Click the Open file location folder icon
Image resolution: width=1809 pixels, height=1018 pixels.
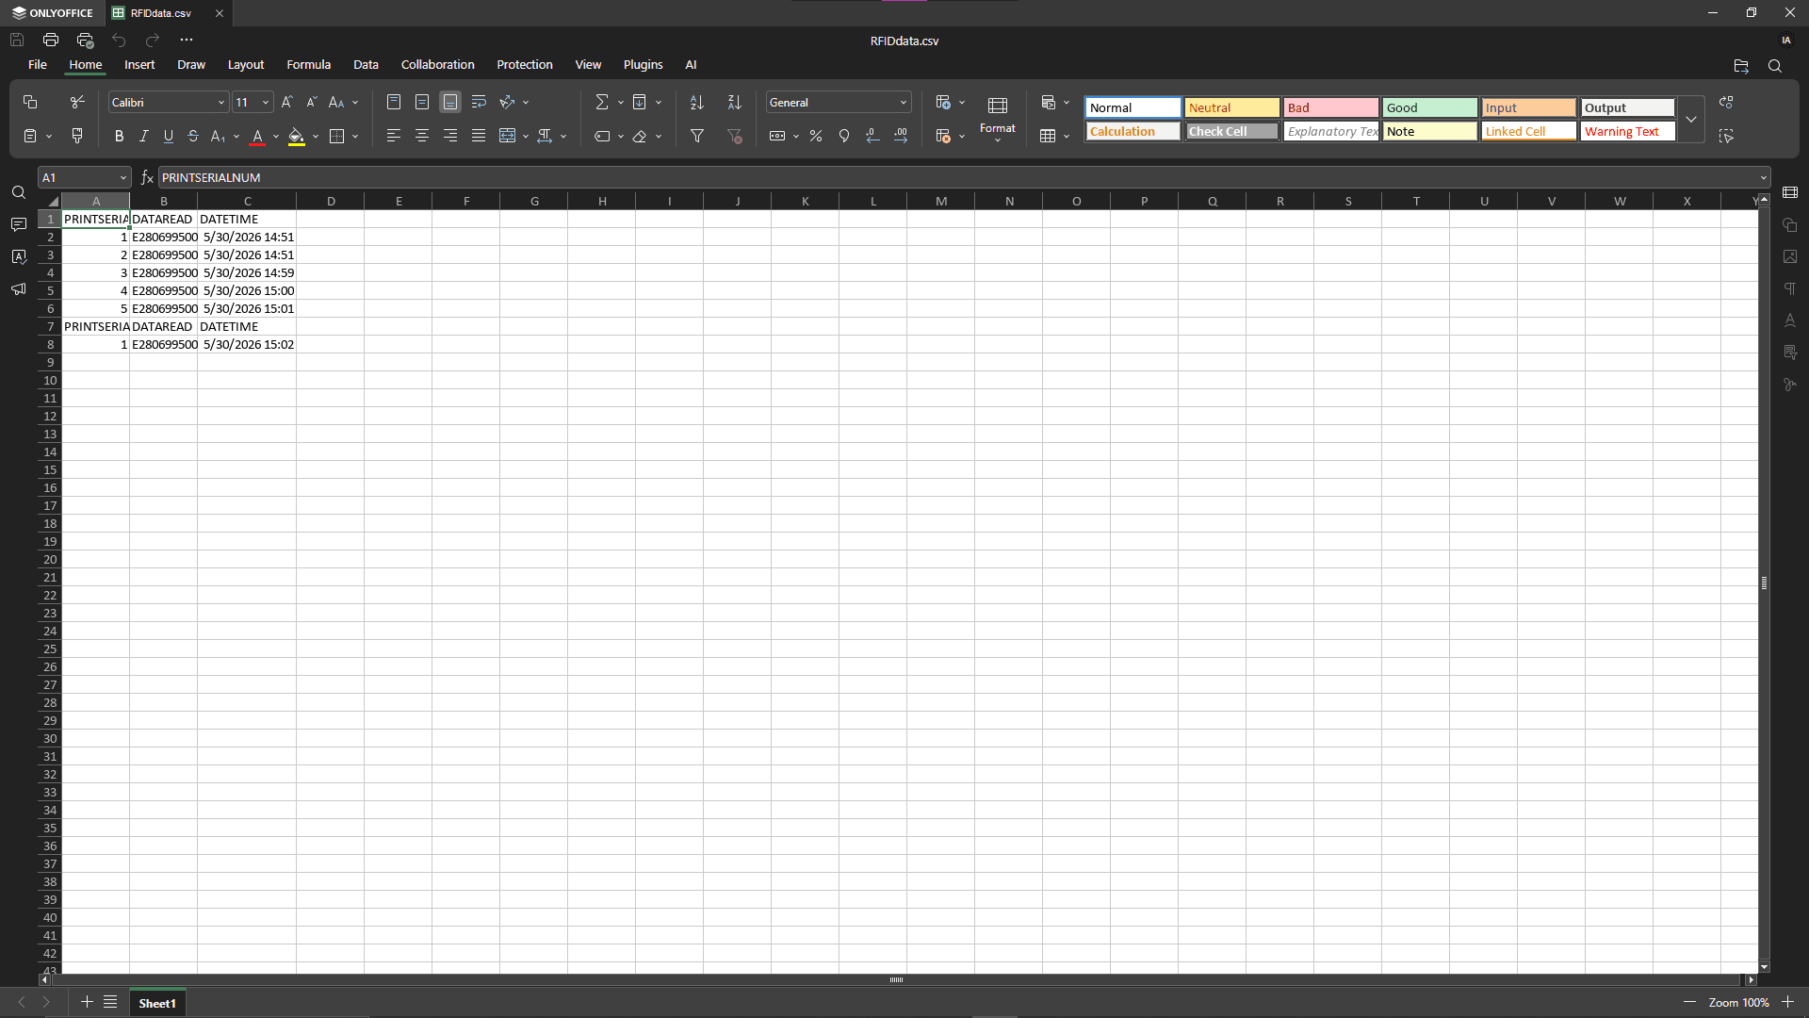pos(1741,66)
